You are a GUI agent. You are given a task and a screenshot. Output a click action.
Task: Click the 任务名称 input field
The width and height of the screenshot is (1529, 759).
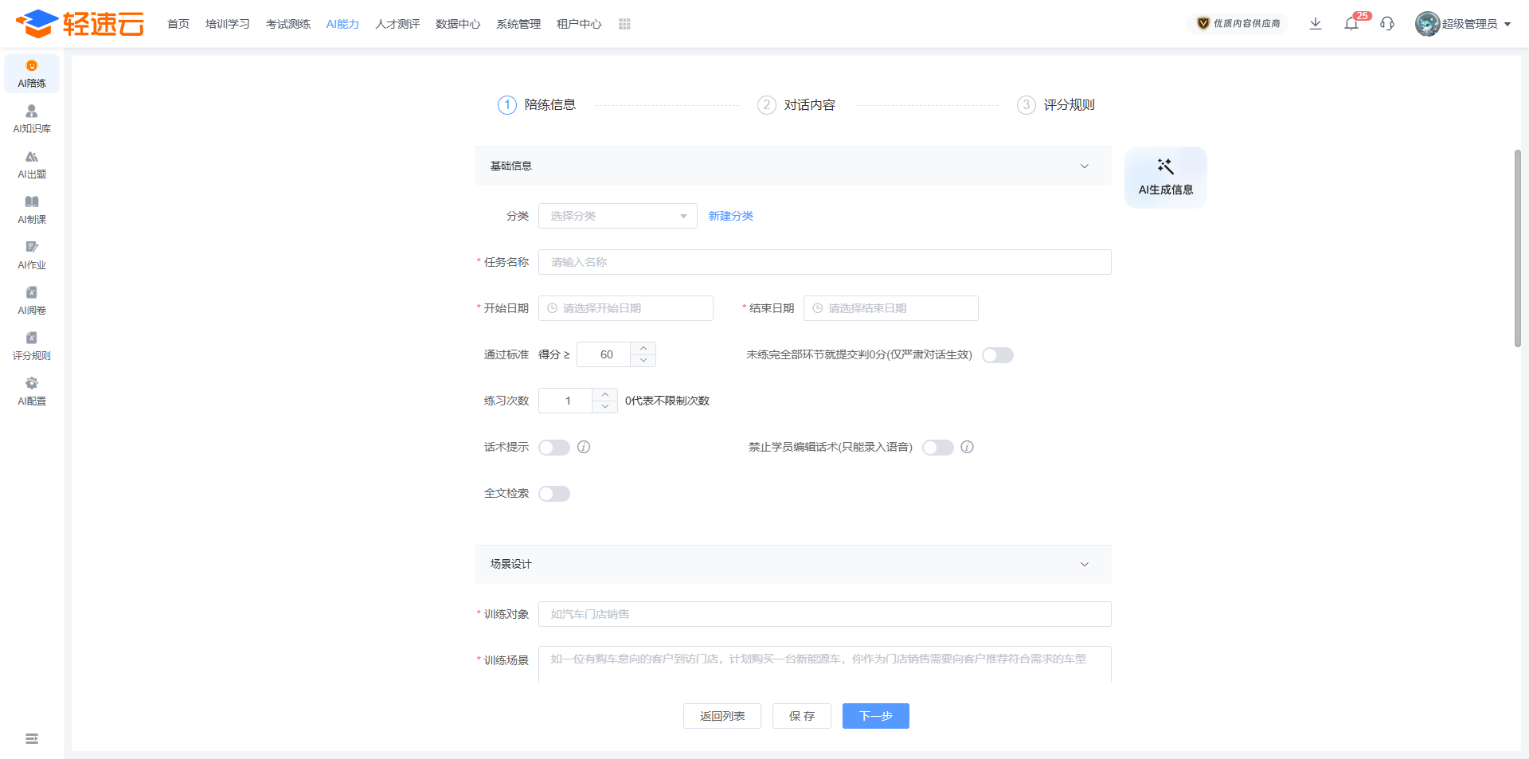[824, 262]
